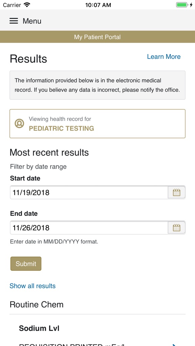Open the calendar picker for Start date
The width and height of the screenshot is (195, 346).
tap(176, 192)
